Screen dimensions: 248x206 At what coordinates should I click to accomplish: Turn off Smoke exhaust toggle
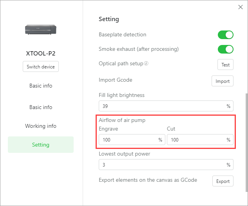pos(226,49)
